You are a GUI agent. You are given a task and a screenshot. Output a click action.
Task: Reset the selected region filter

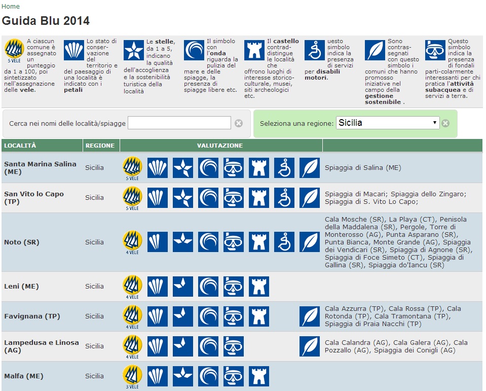445,123
